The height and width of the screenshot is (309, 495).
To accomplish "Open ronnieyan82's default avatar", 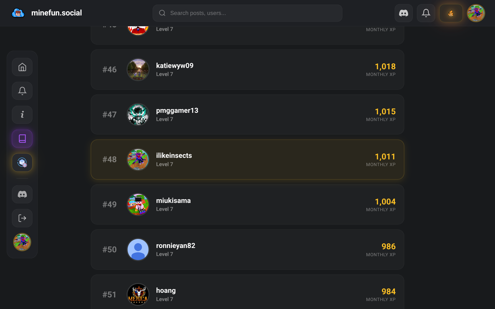I will tap(138, 250).
